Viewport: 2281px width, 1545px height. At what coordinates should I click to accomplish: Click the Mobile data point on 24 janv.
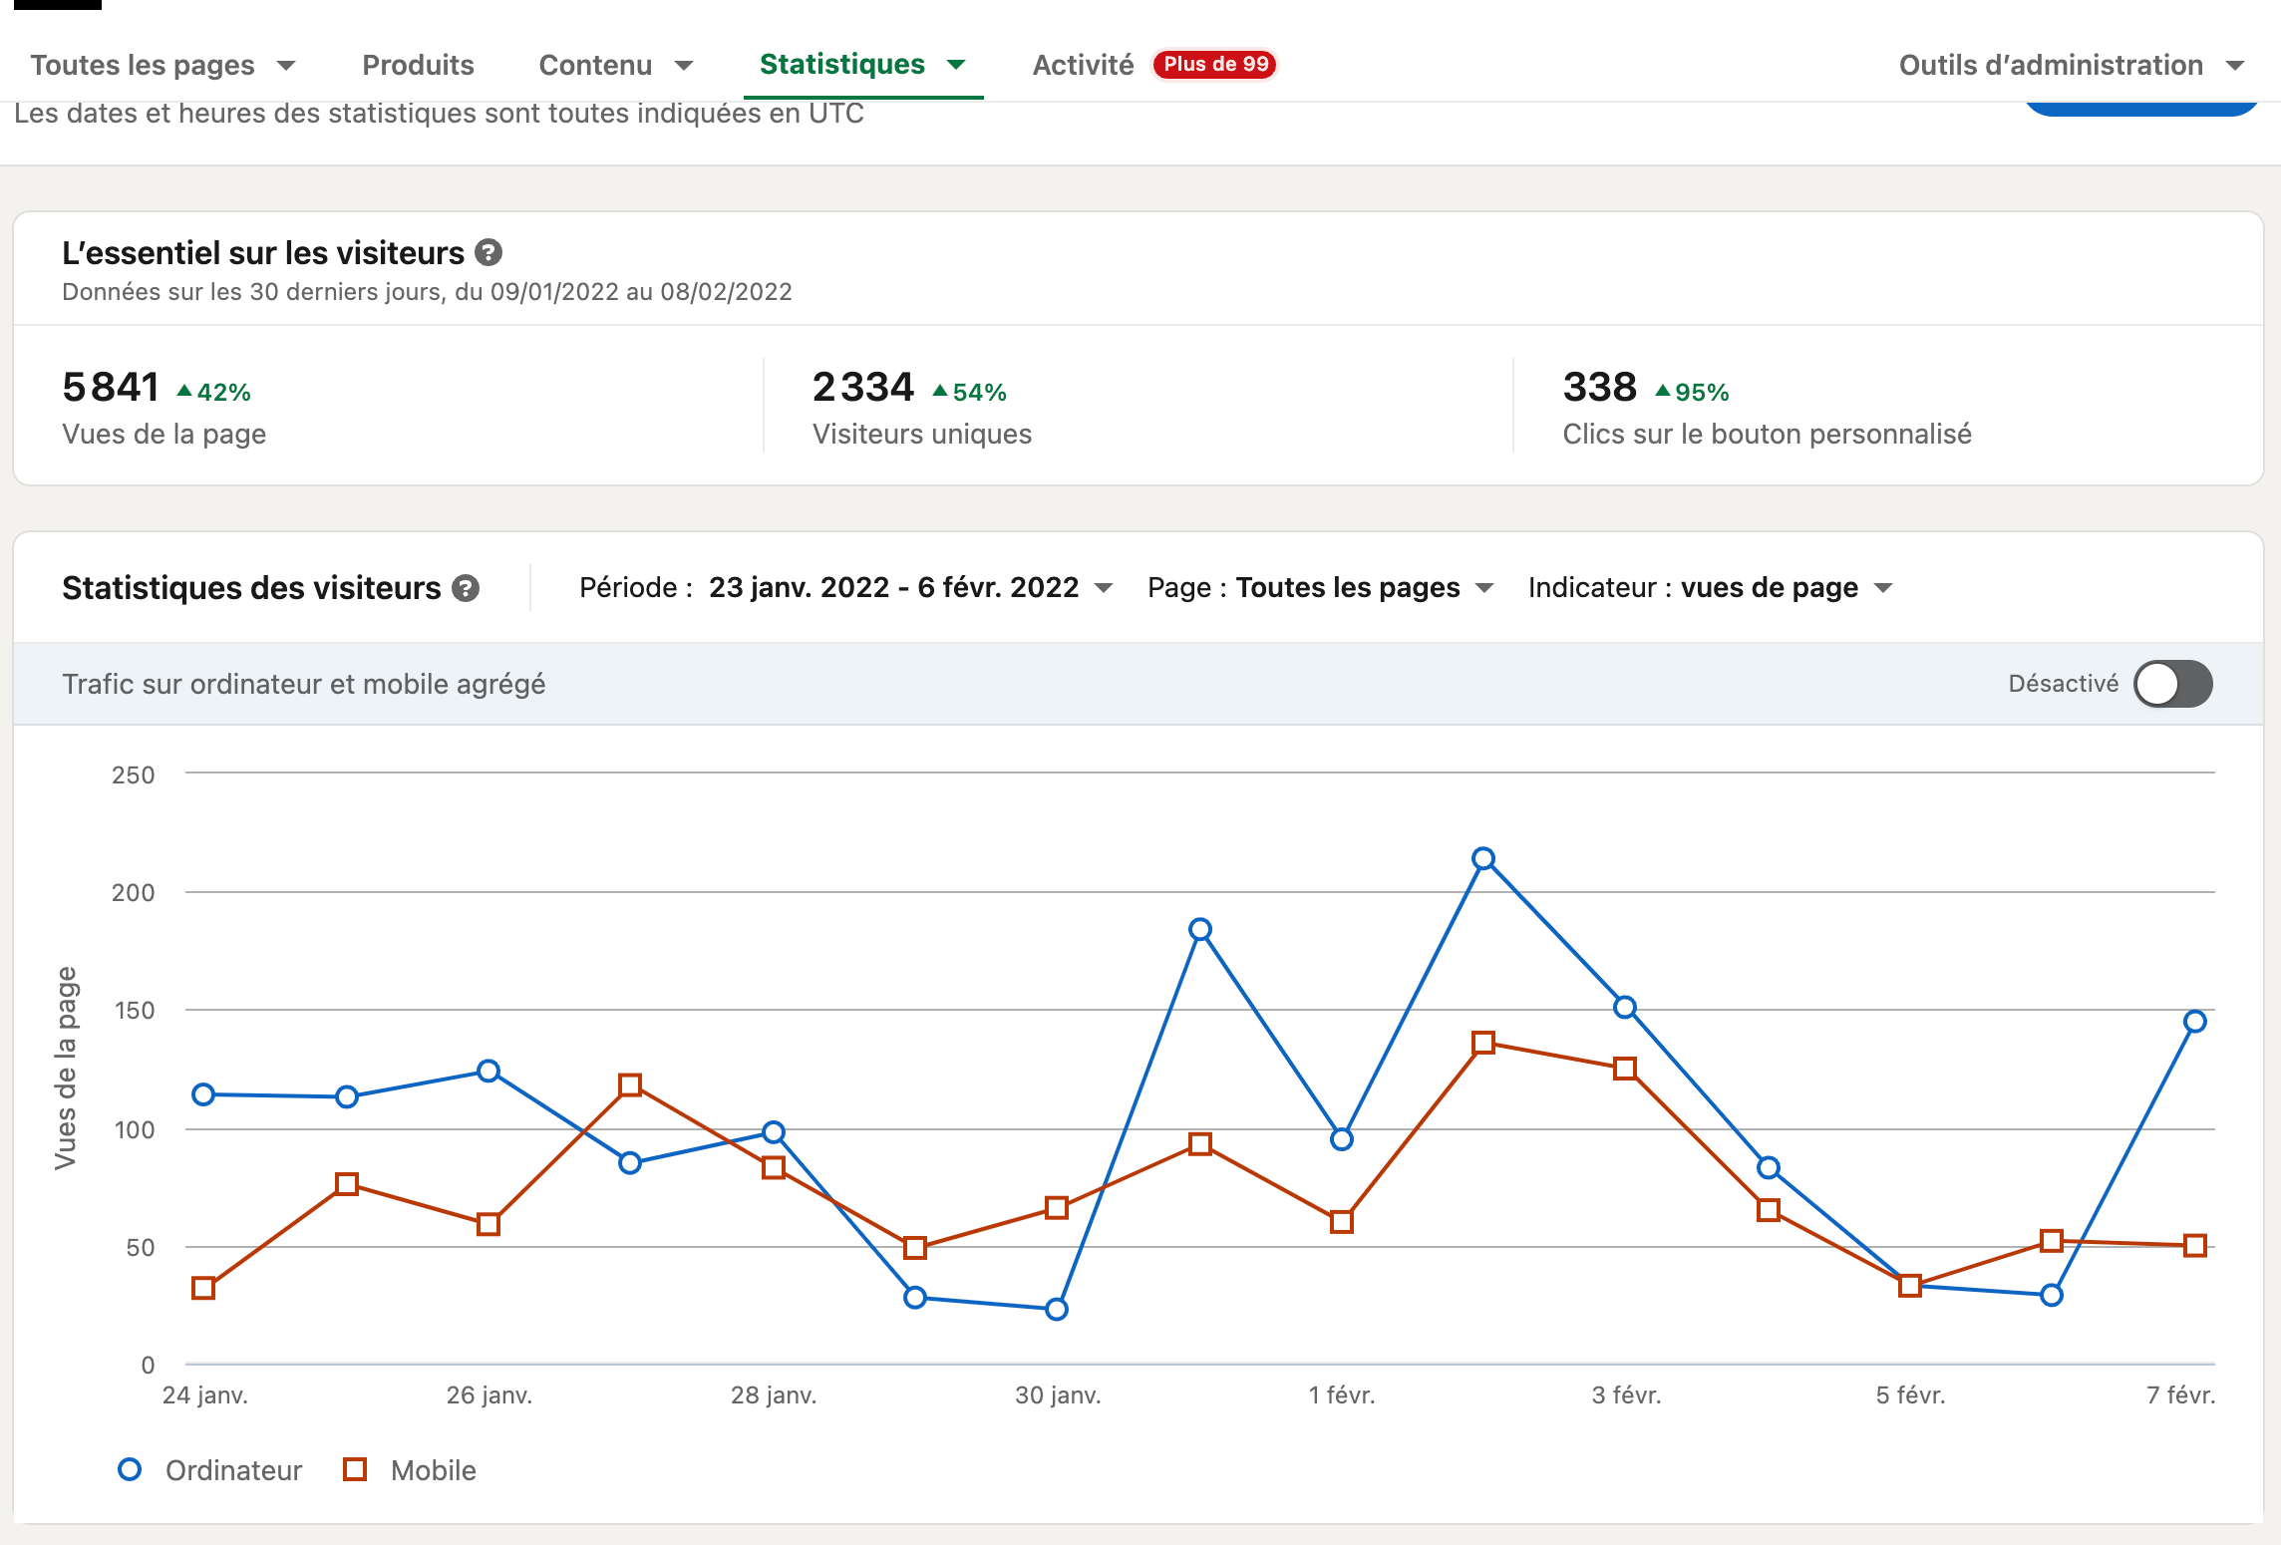click(x=203, y=1288)
